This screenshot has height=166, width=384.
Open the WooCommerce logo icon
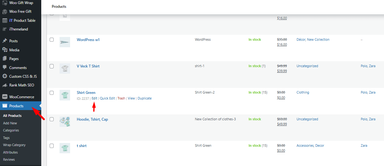[4, 97]
